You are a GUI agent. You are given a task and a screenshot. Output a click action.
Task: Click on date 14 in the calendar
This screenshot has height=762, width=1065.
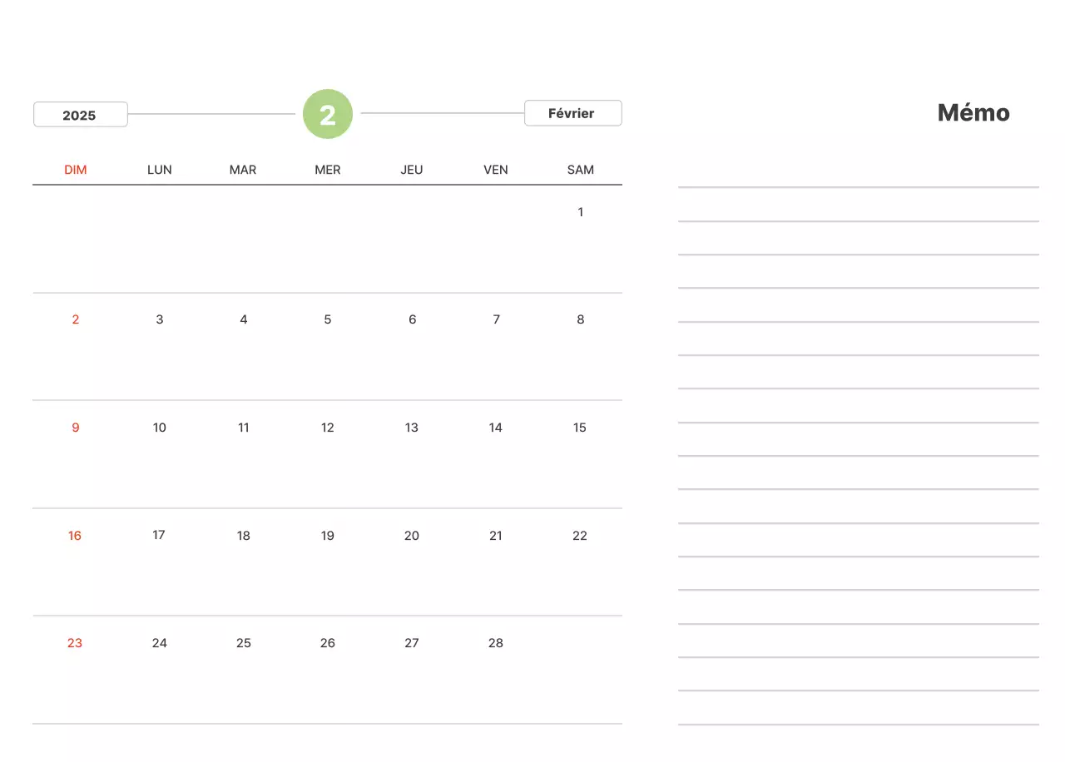click(x=496, y=428)
